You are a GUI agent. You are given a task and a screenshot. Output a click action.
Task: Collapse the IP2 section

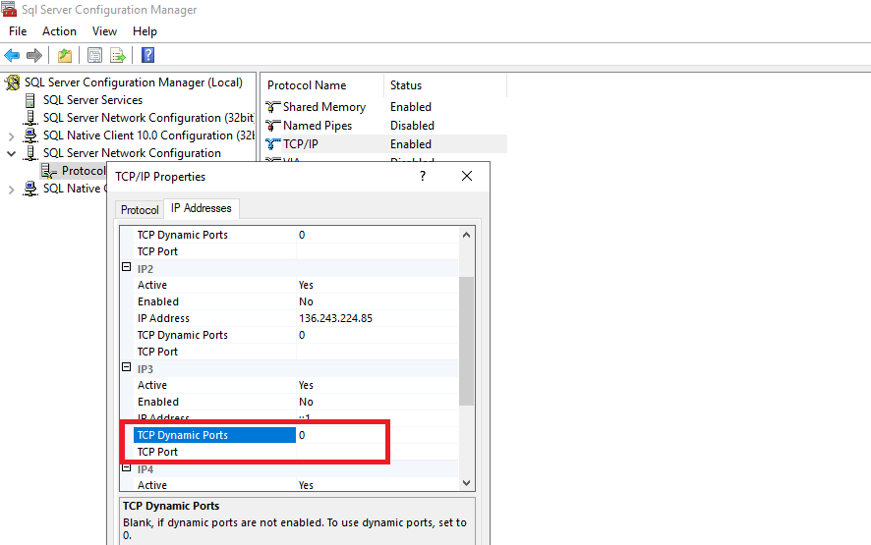126,268
